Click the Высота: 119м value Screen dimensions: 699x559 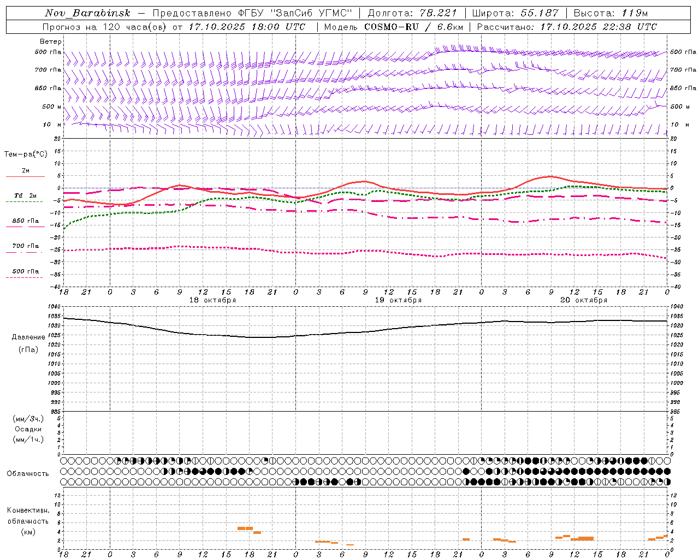point(611,13)
